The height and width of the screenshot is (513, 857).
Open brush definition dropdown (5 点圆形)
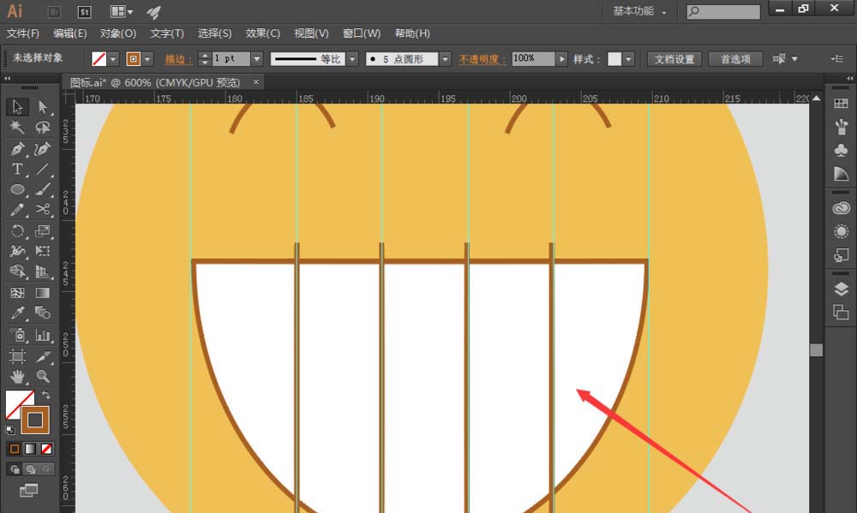(446, 59)
